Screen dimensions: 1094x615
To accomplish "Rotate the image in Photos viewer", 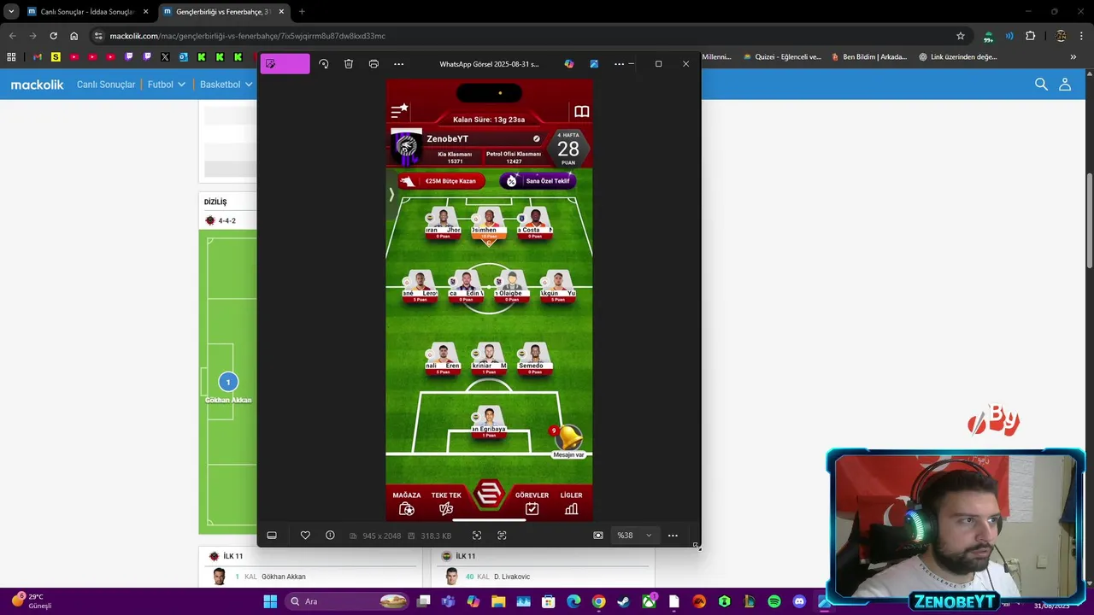I will tap(324, 64).
